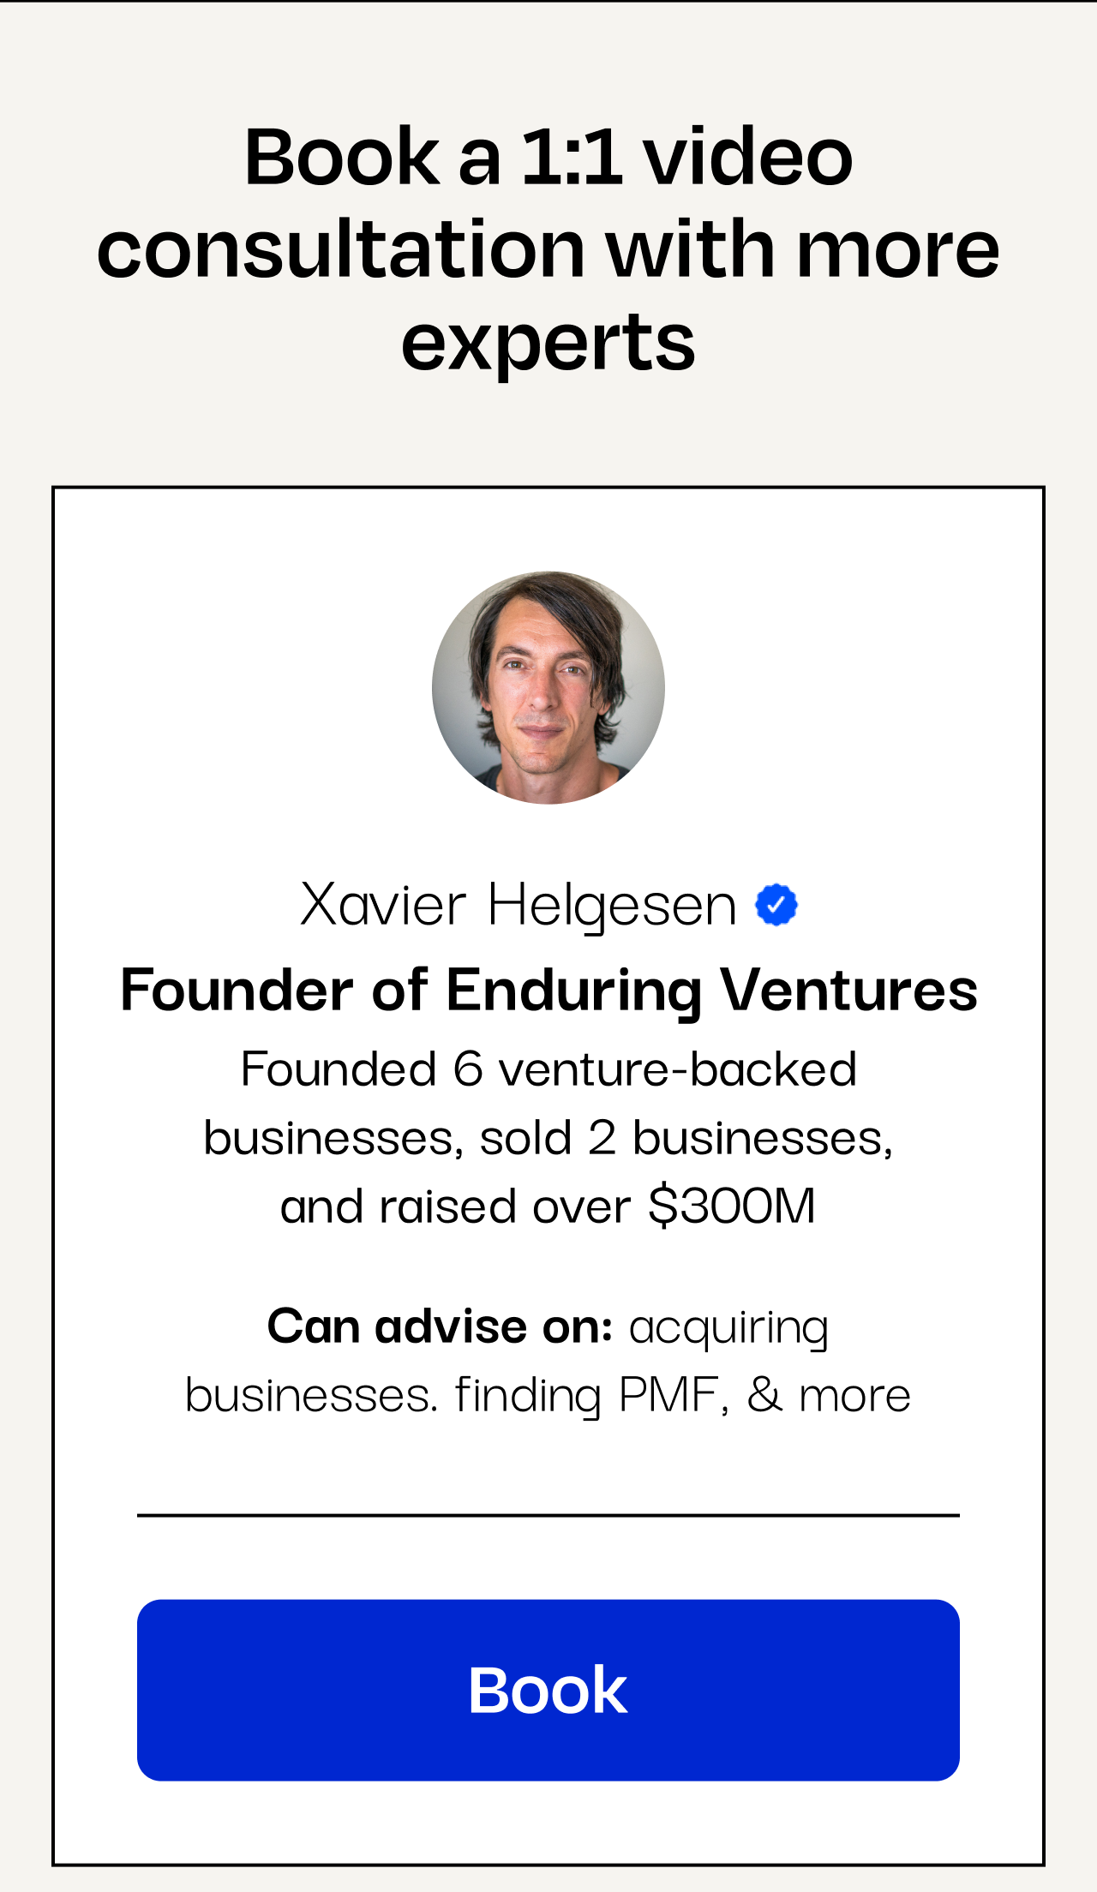Click the blue verified checkmark badge

click(x=776, y=905)
